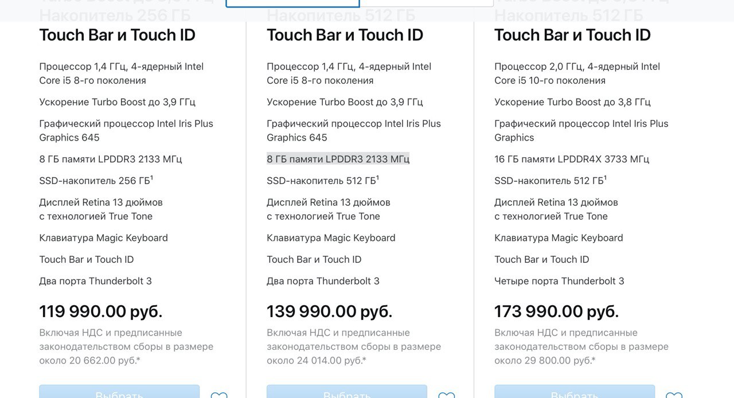Click 'Процессор 2,0 ГГц, 4-ядерный Intel' text
Viewport: 734px width, 398px height.
(577, 67)
